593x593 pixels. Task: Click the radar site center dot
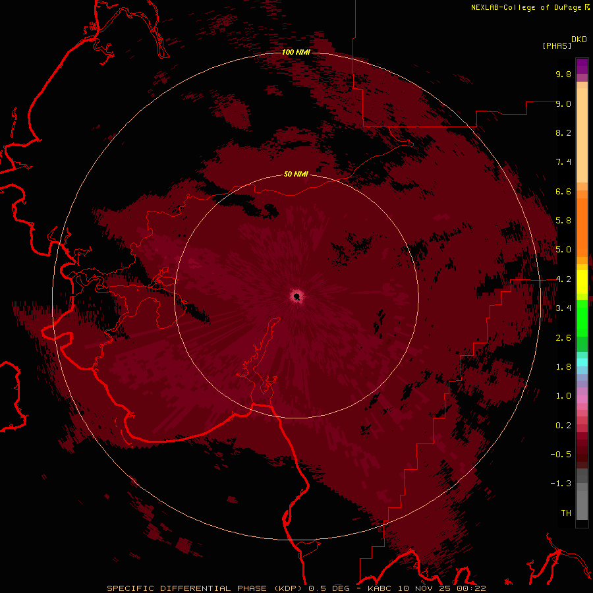297,296
